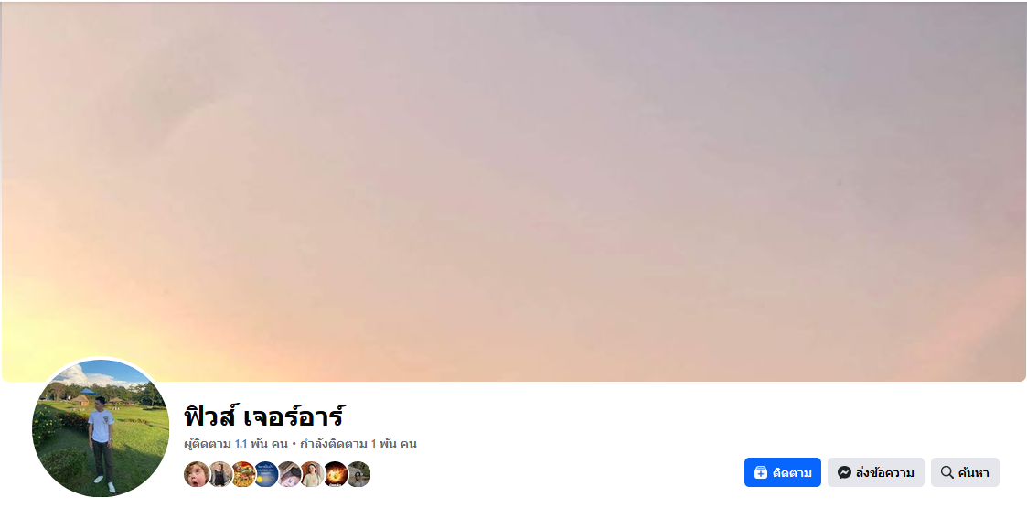Screen dimensions: 1027x508
Task: Open the colorful food pattern follower avatar
Action: click(x=243, y=474)
